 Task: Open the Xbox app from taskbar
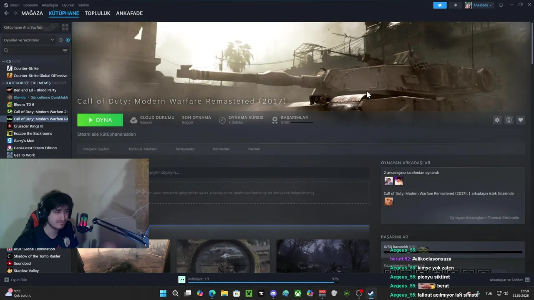(298, 293)
